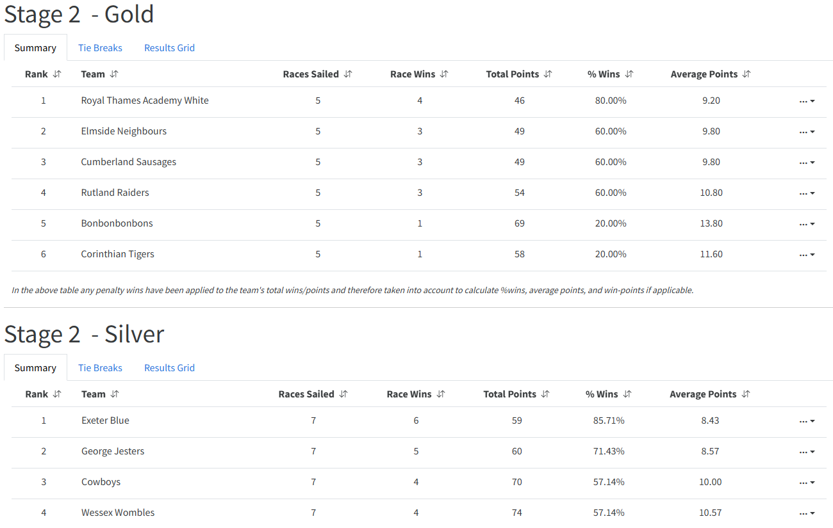Sort Silver table by Total Points
The width and height of the screenshot is (833, 528).
pyautogui.click(x=545, y=394)
